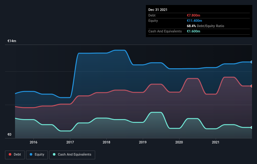Click the 2017 x-axis label
The width and height of the screenshot is (257, 164).
point(70,142)
